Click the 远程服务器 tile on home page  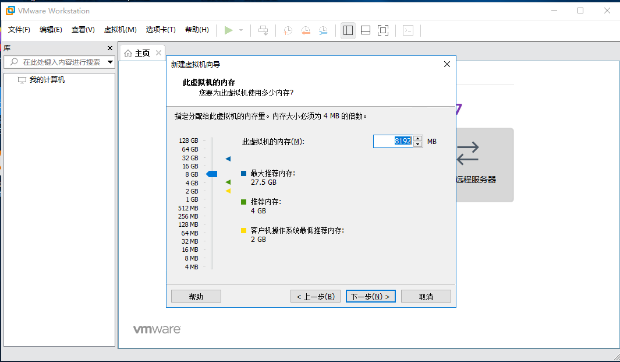point(485,165)
